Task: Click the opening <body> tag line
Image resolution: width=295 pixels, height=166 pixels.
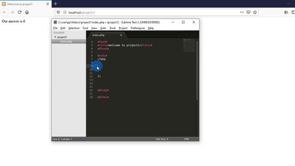Action: click(x=102, y=56)
